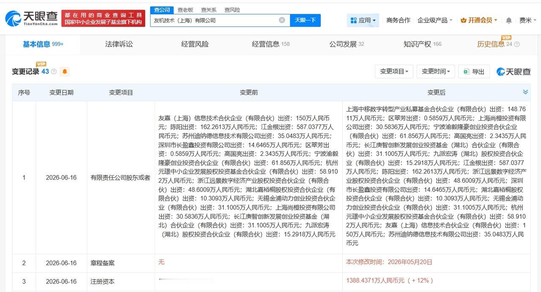
Task: Open the 经营风险 tab
Action: point(195,44)
